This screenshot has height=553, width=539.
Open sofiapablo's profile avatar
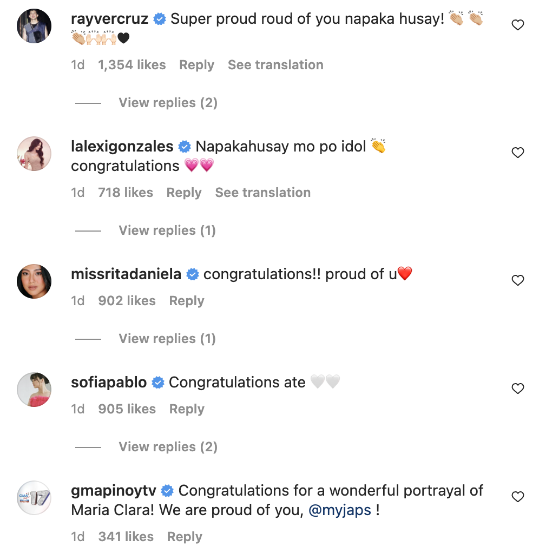pyautogui.click(x=34, y=389)
